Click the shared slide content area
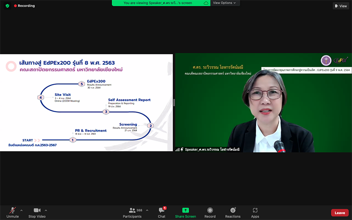The width and height of the screenshot is (352, 220). pos(86,103)
